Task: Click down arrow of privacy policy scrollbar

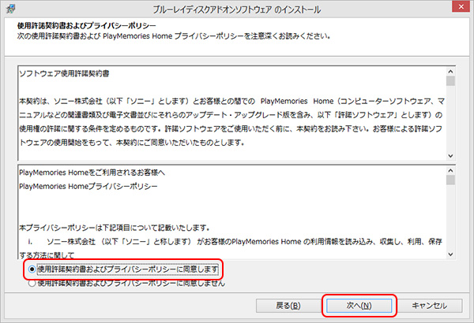Action: 450,255
